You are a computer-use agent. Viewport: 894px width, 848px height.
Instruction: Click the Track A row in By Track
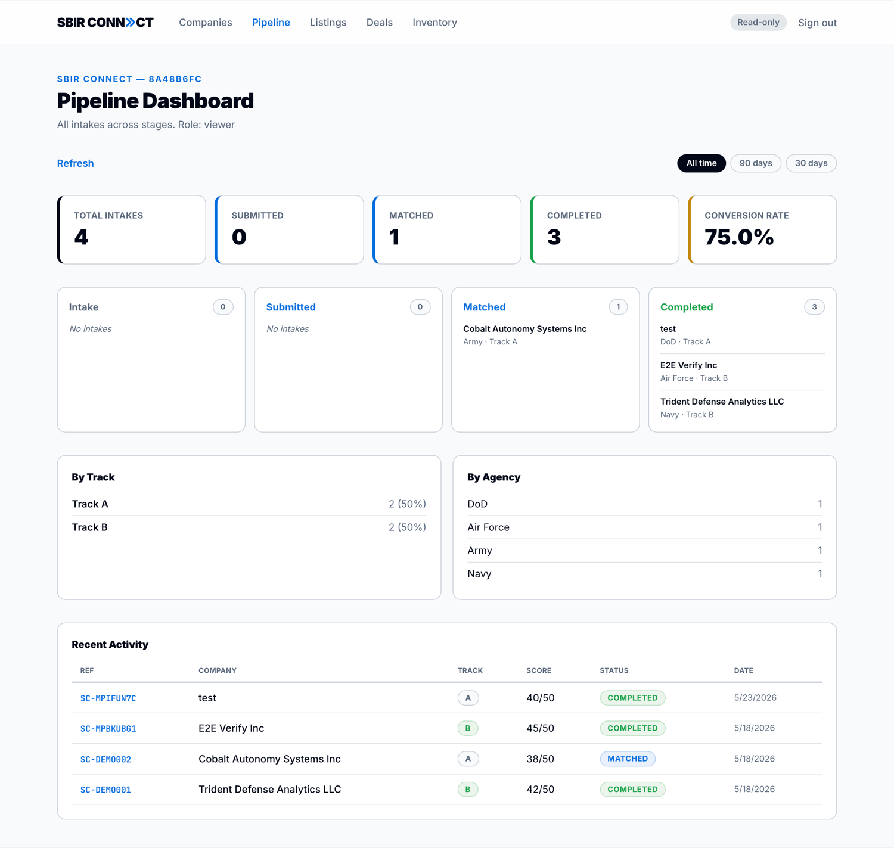(x=249, y=504)
